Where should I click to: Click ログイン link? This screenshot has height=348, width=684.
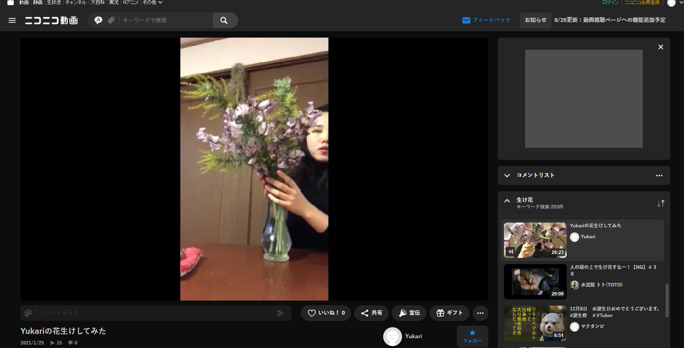[x=611, y=2]
